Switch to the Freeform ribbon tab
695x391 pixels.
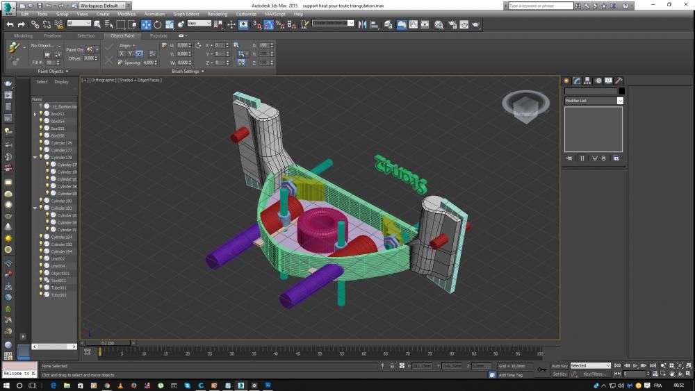pyautogui.click(x=53, y=35)
